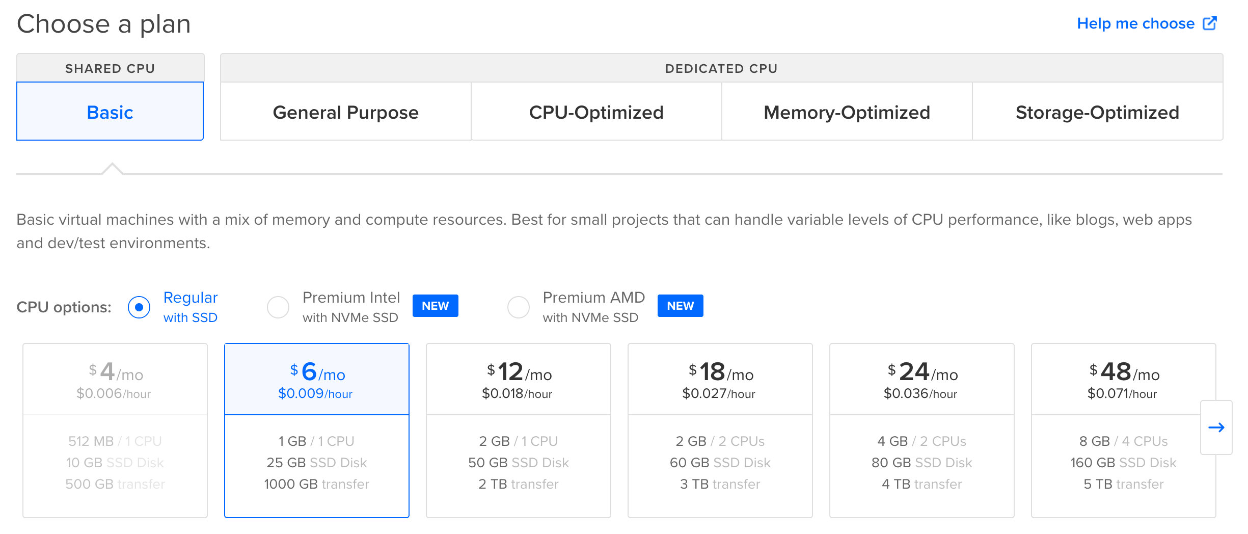Image resolution: width=1248 pixels, height=534 pixels.
Task: Select the Regular with SSD radio option
Action: 139,307
